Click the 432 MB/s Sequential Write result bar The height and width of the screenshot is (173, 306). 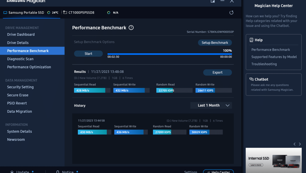pyautogui.click(x=131, y=90)
